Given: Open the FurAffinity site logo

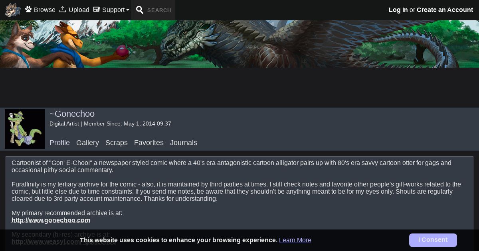Looking at the screenshot, I should coord(13,10).
